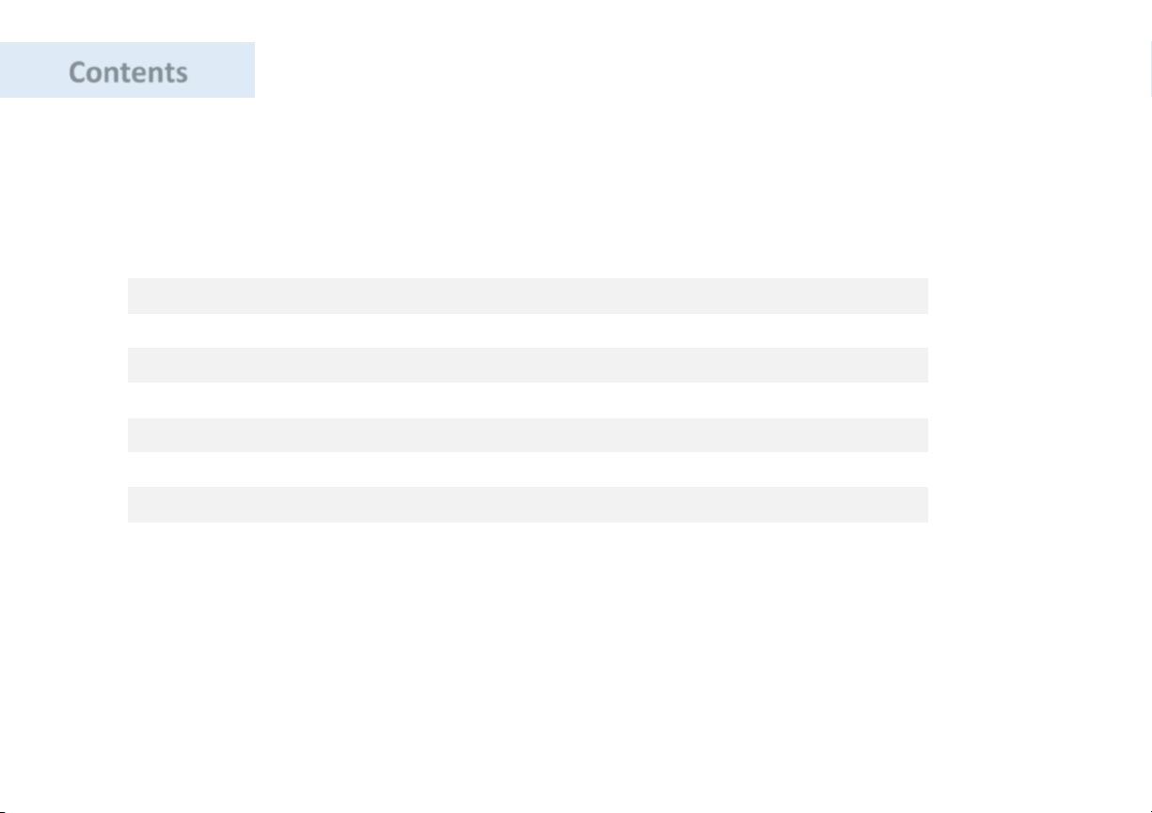Select the third gray contents row
1152x813 pixels.
click(x=528, y=434)
